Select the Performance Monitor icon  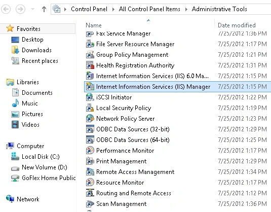point(90,151)
